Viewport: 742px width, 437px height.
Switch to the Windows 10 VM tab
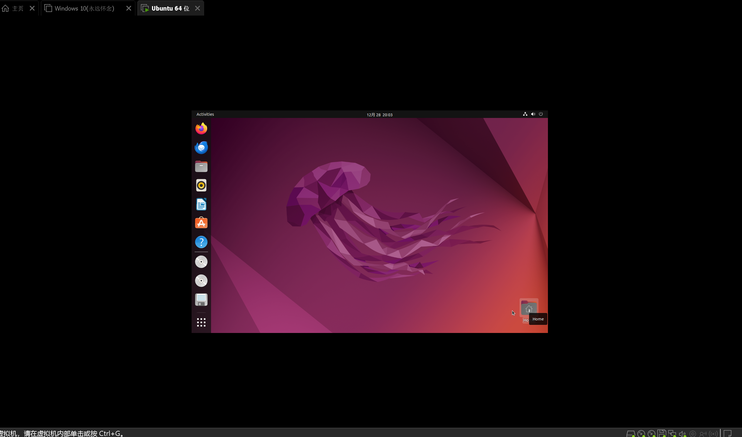(x=84, y=8)
